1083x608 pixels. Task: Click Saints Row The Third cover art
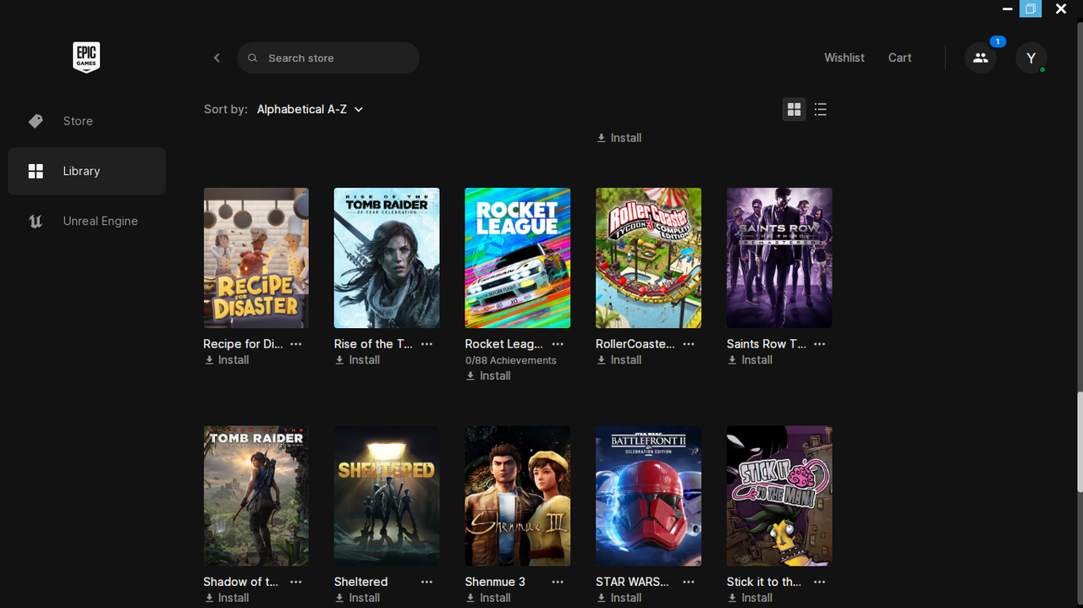(779, 258)
